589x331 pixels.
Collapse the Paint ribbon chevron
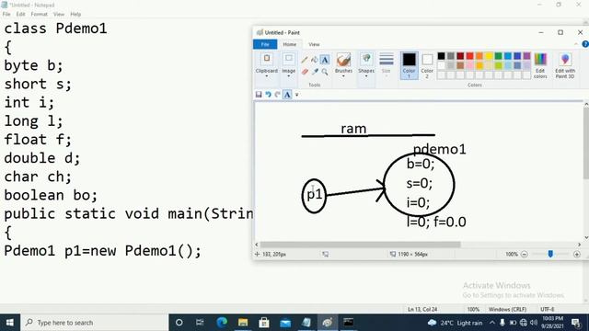point(576,44)
